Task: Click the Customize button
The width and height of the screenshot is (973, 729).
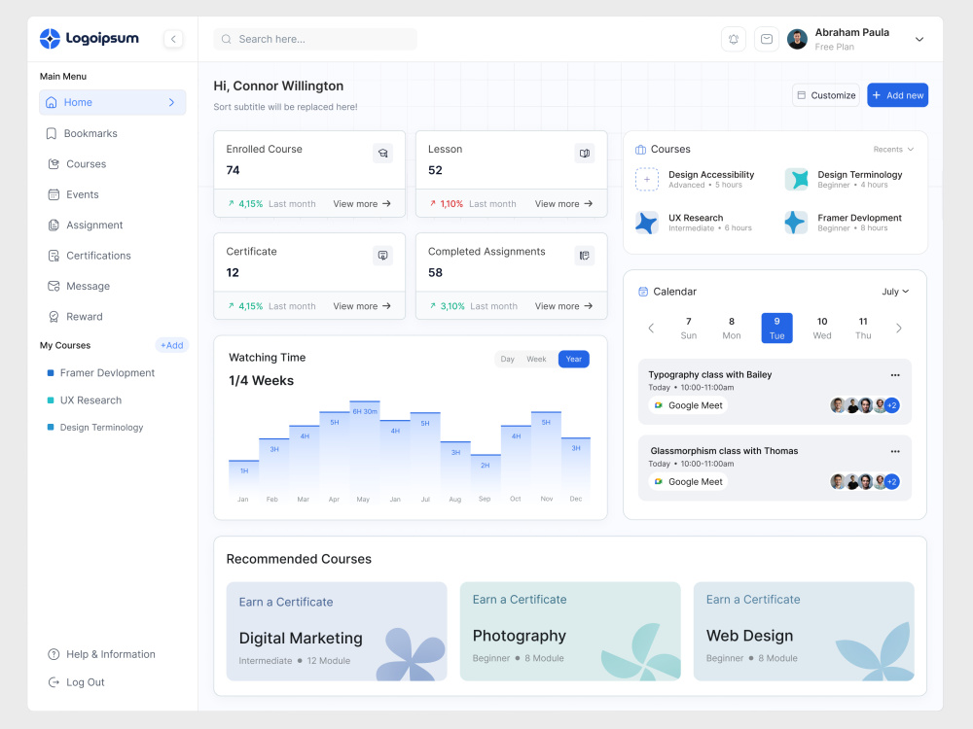Action: (826, 95)
